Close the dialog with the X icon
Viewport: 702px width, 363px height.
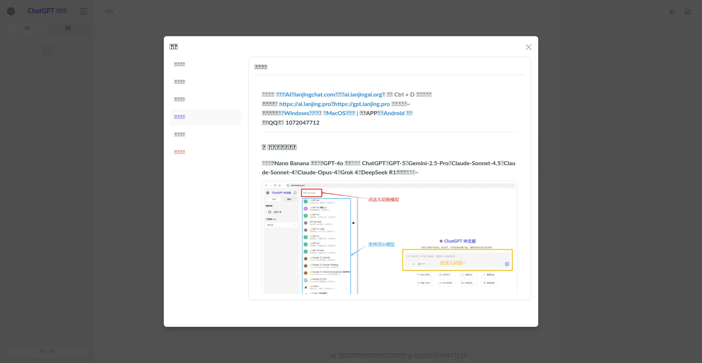coord(528,47)
